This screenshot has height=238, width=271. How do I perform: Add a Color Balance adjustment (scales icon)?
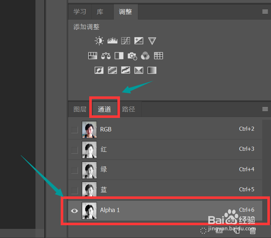pos(106,56)
